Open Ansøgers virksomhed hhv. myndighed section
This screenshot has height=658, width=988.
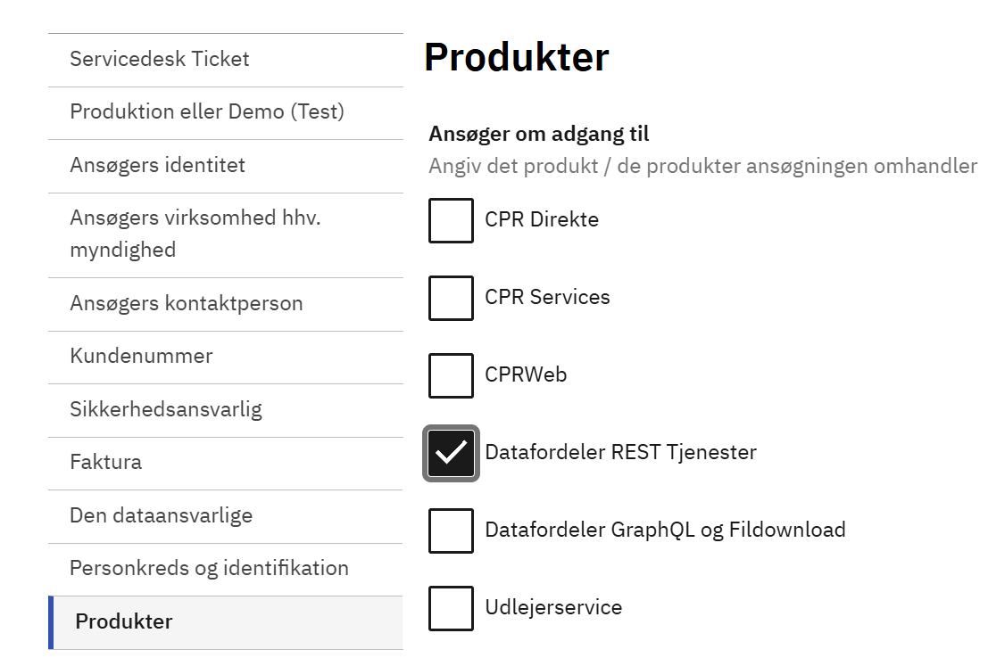point(195,234)
